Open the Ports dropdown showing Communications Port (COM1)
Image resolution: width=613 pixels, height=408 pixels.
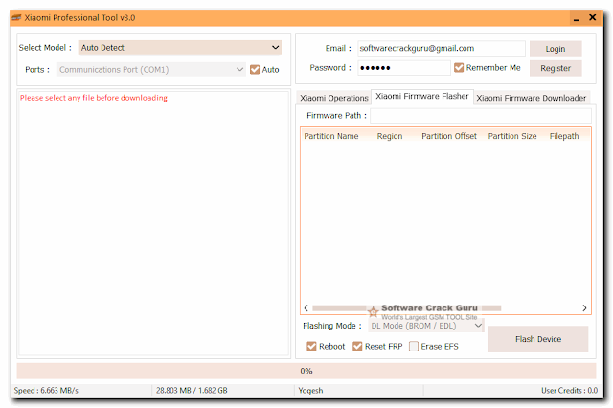tap(151, 70)
